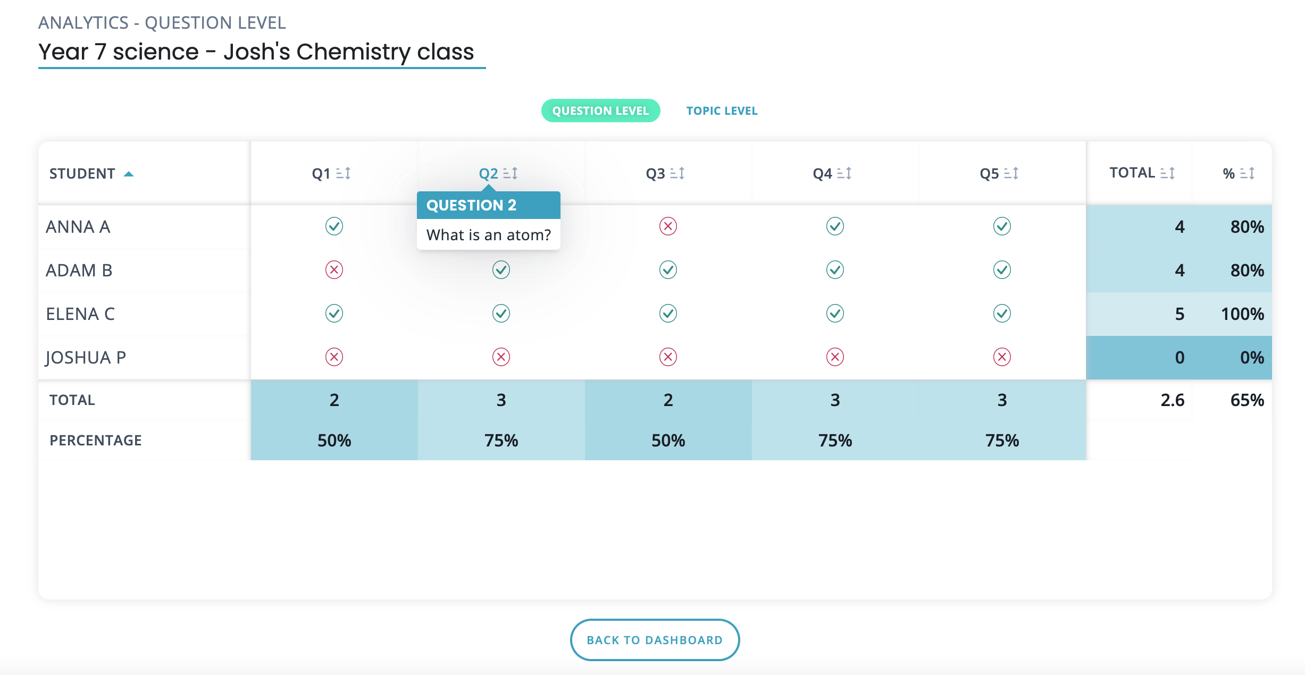The width and height of the screenshot is (1305, 675).
Task: Sort by Q4 using its sort icon
Action: [x=844, y=173]
